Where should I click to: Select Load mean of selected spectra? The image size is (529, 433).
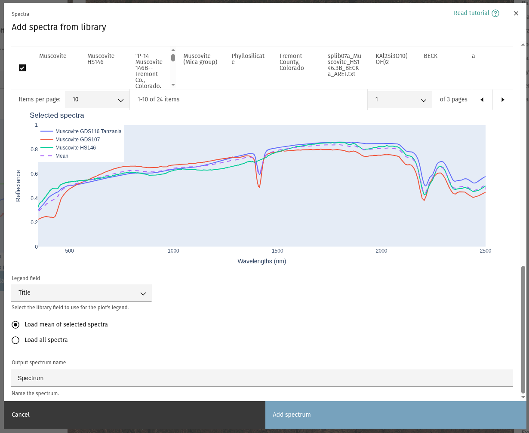(16, 325)
